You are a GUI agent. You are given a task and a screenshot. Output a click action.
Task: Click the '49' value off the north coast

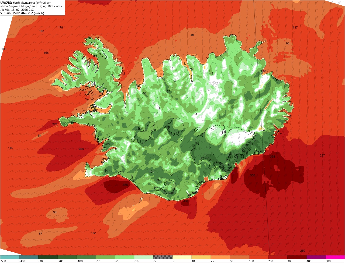192,35
